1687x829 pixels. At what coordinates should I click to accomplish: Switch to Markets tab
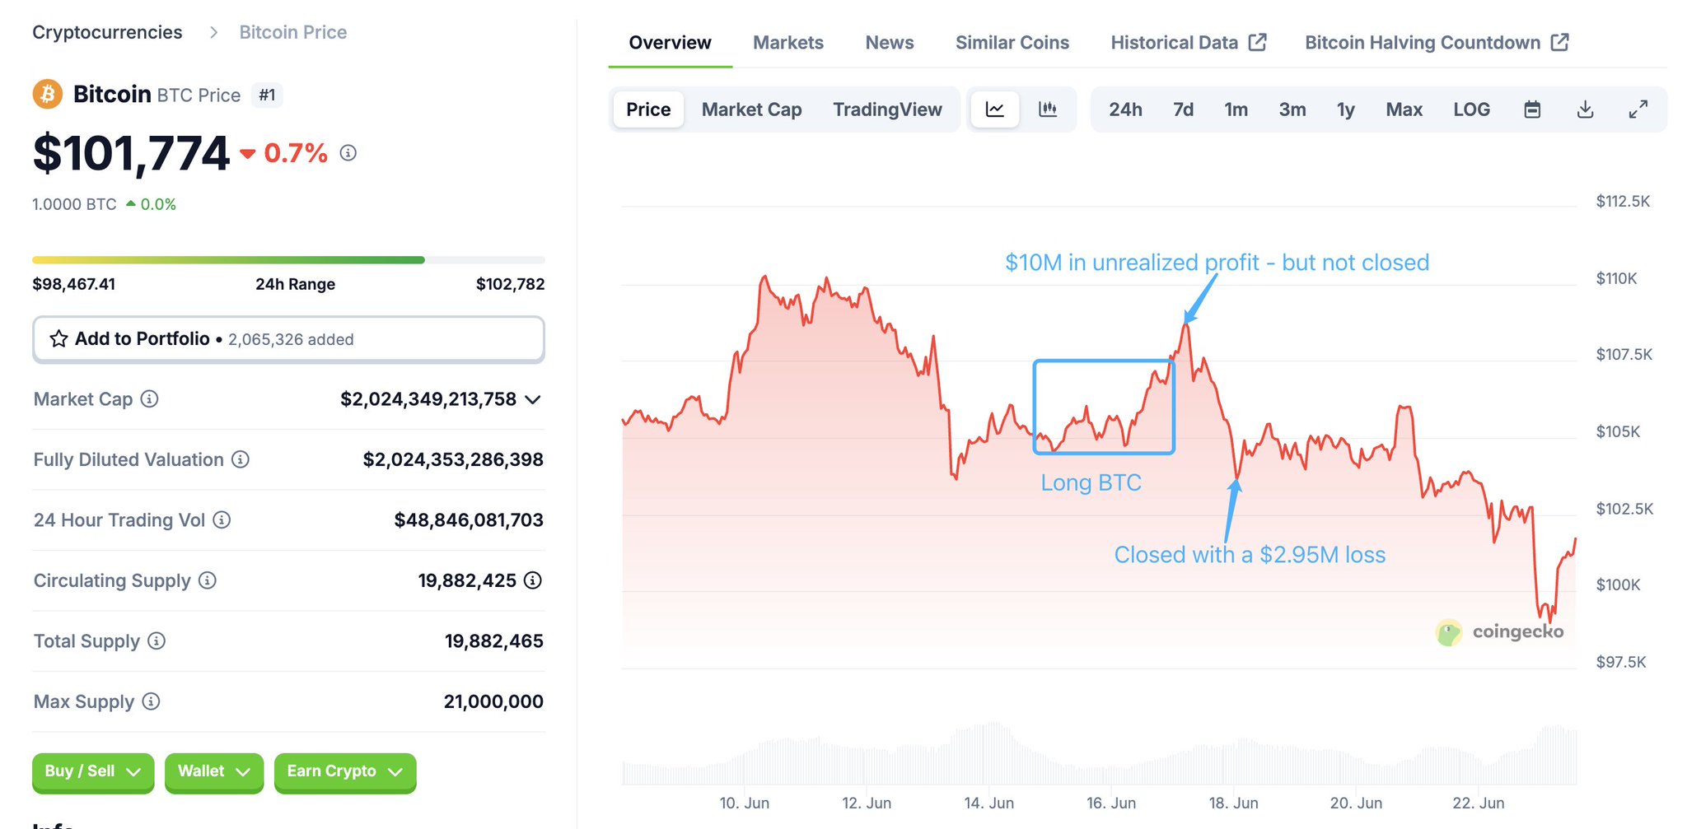tap(788, 43)
